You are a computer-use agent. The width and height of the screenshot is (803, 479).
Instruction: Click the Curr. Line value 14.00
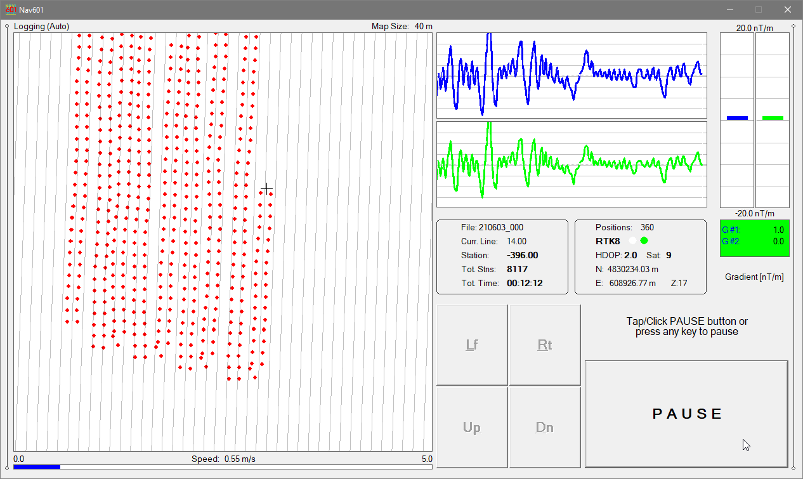pos(516,241)
